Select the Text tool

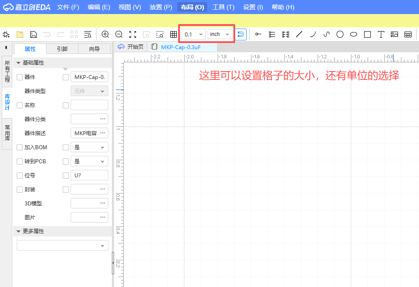coord(380,34)
